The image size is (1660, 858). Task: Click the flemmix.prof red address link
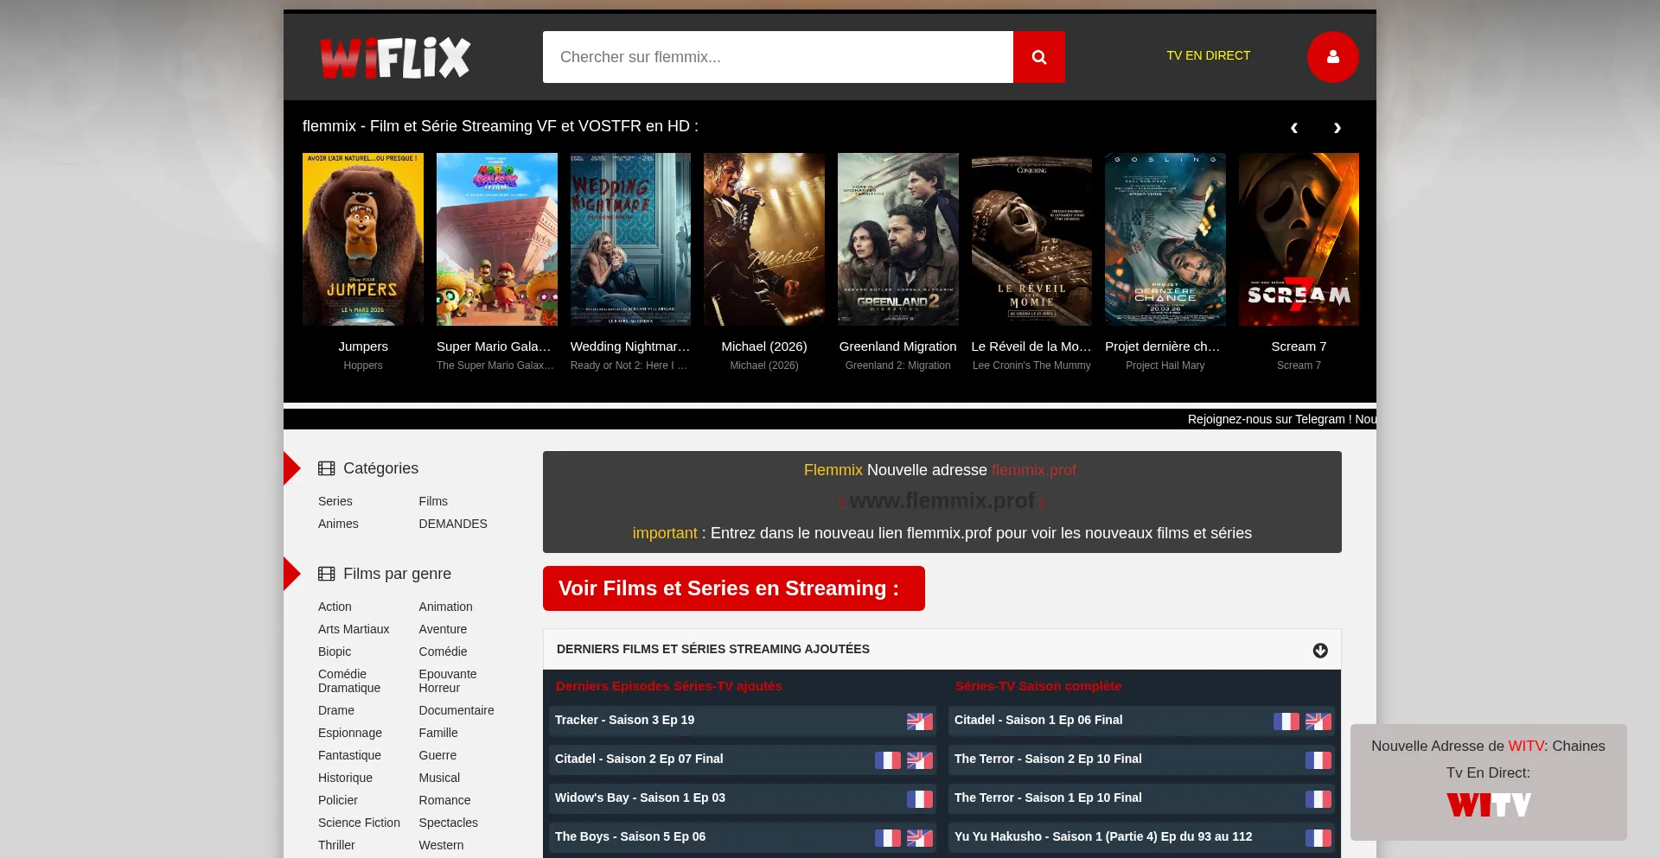pyautogui.click(x=1034, y=470)
